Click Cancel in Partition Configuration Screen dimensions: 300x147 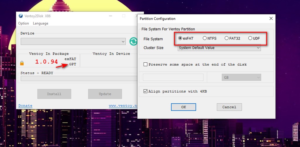tap(229, 107)
